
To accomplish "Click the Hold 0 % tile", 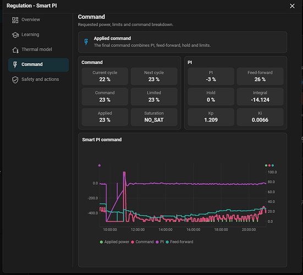I will coord(211,97).
